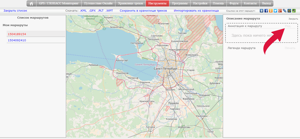Close the route description panel

(293, 19)
